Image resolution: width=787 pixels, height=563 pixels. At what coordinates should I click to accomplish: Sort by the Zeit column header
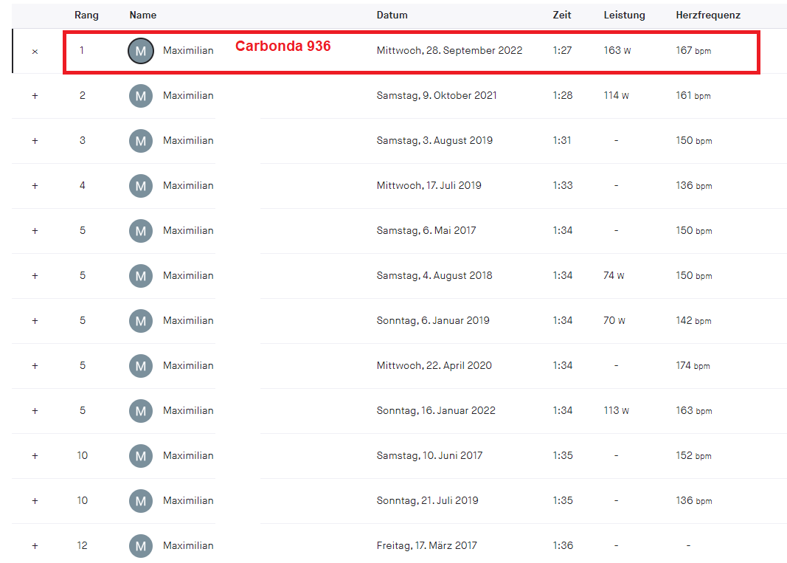coord(561,15)
